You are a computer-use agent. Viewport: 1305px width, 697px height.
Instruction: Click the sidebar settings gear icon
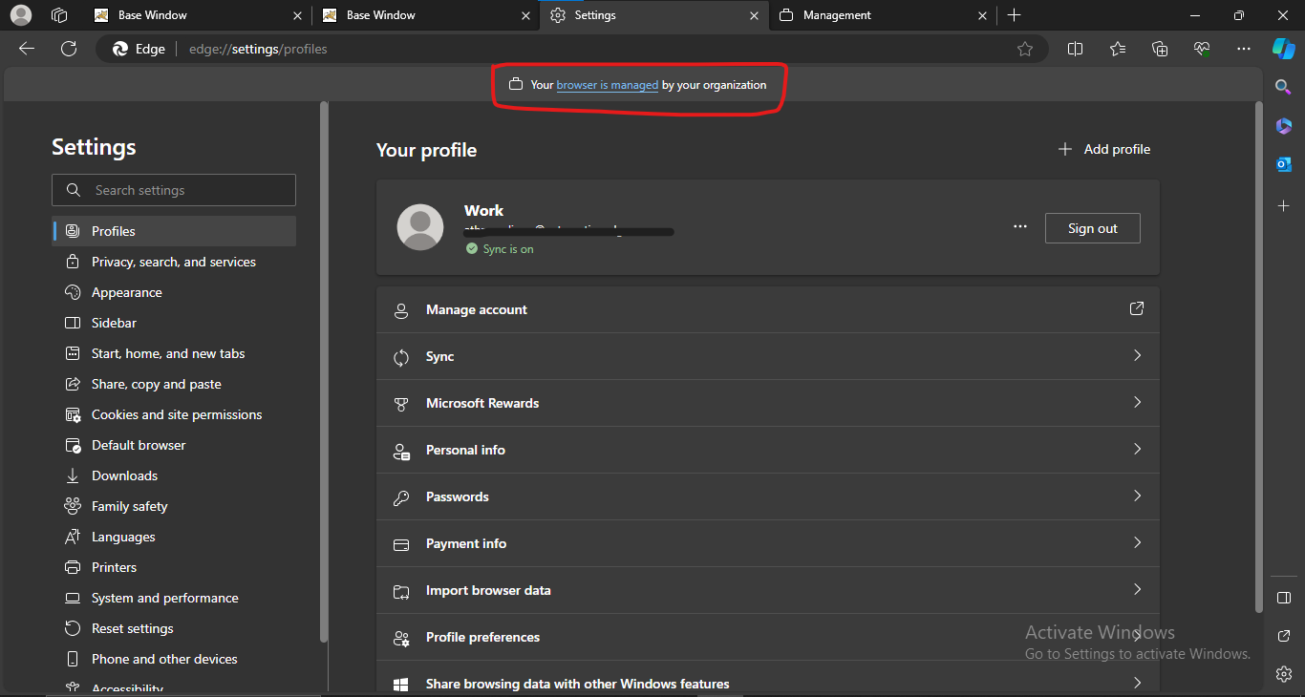click(1283, 674)
